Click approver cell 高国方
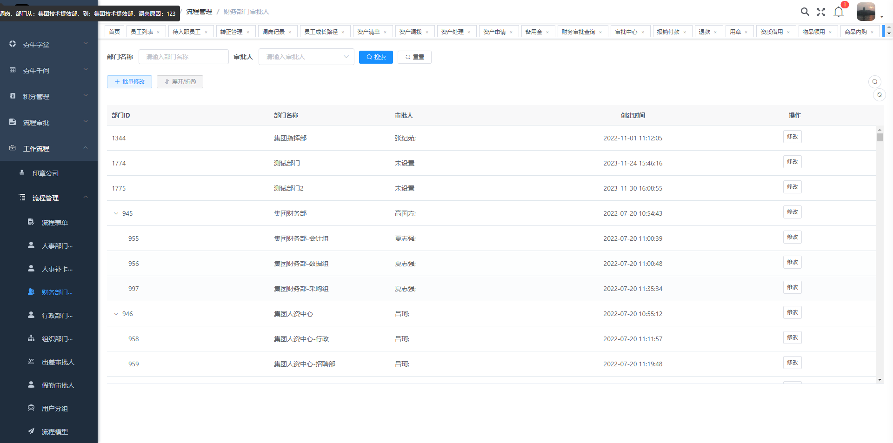 click(x=405, y=213)
